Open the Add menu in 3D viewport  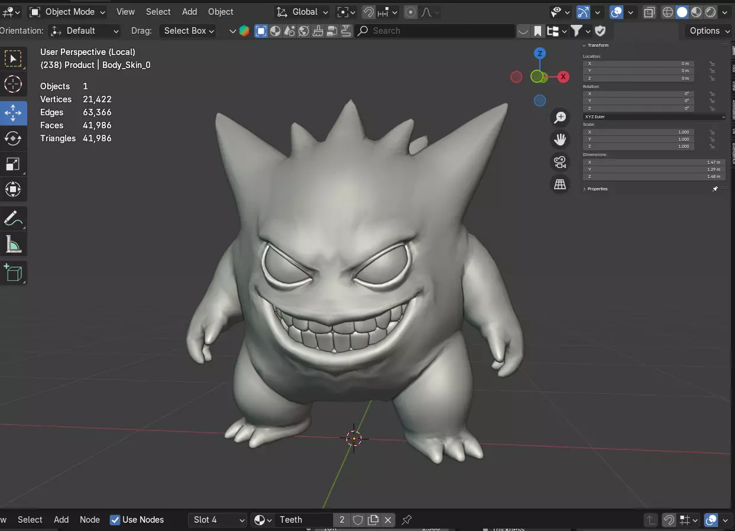coord(190,12)
